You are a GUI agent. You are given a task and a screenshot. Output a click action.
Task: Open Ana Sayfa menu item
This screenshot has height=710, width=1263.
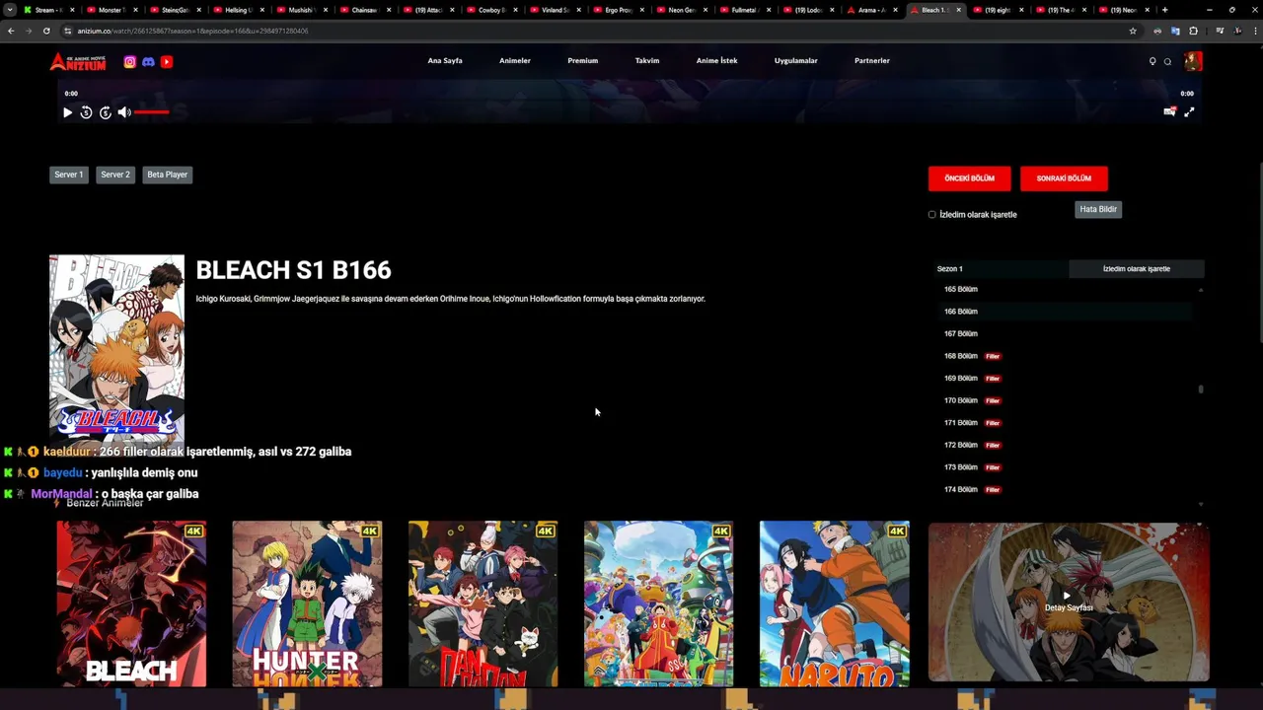coord(445,61)
